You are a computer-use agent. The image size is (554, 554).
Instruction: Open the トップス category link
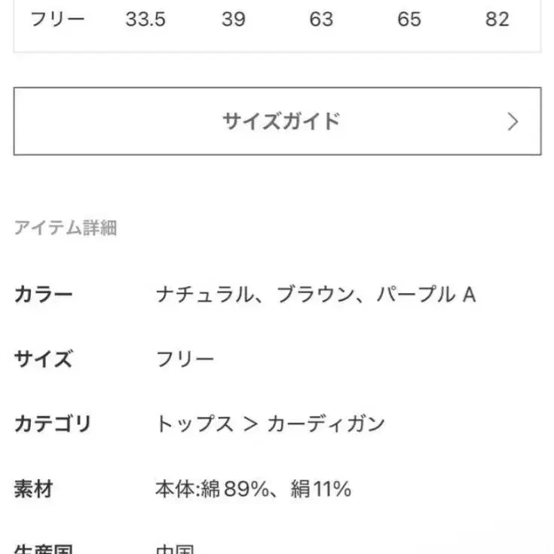(194, 424)
